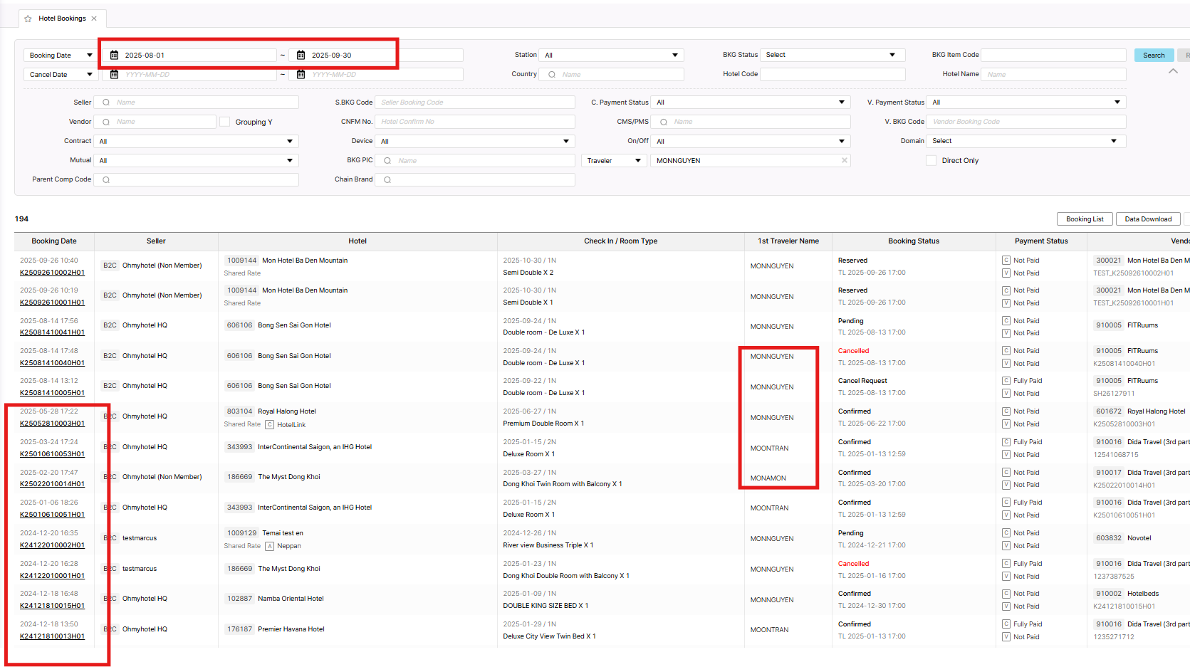
Task: Expand the Station dropdown
Action: (611, 56)
